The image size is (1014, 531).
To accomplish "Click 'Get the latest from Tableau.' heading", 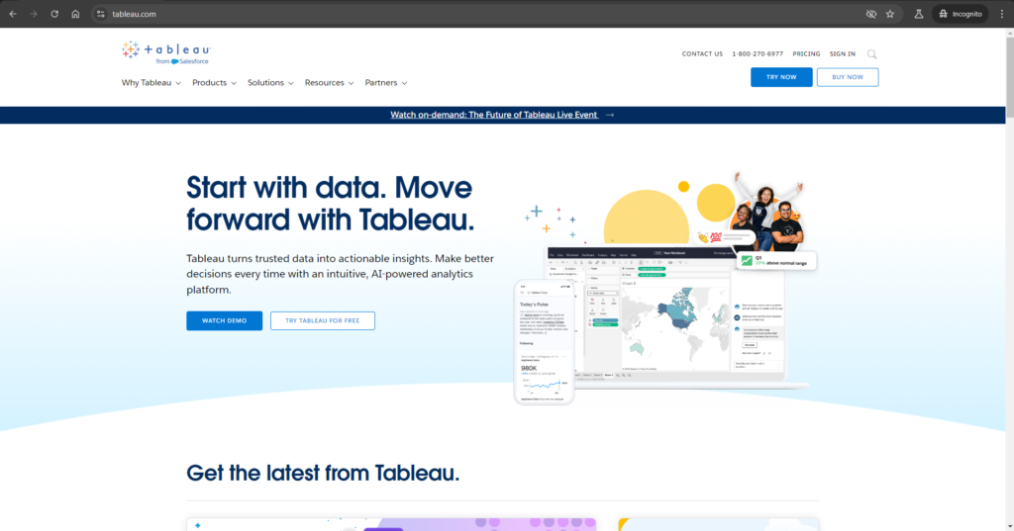I will 323,473.
